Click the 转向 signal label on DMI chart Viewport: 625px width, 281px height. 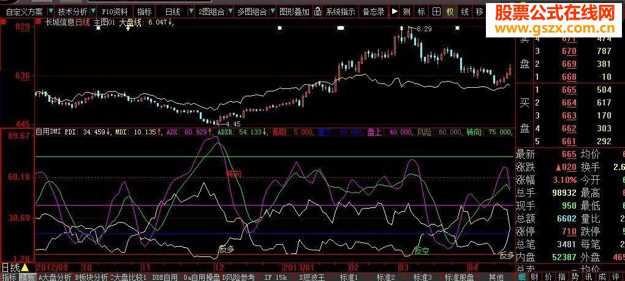233,174
